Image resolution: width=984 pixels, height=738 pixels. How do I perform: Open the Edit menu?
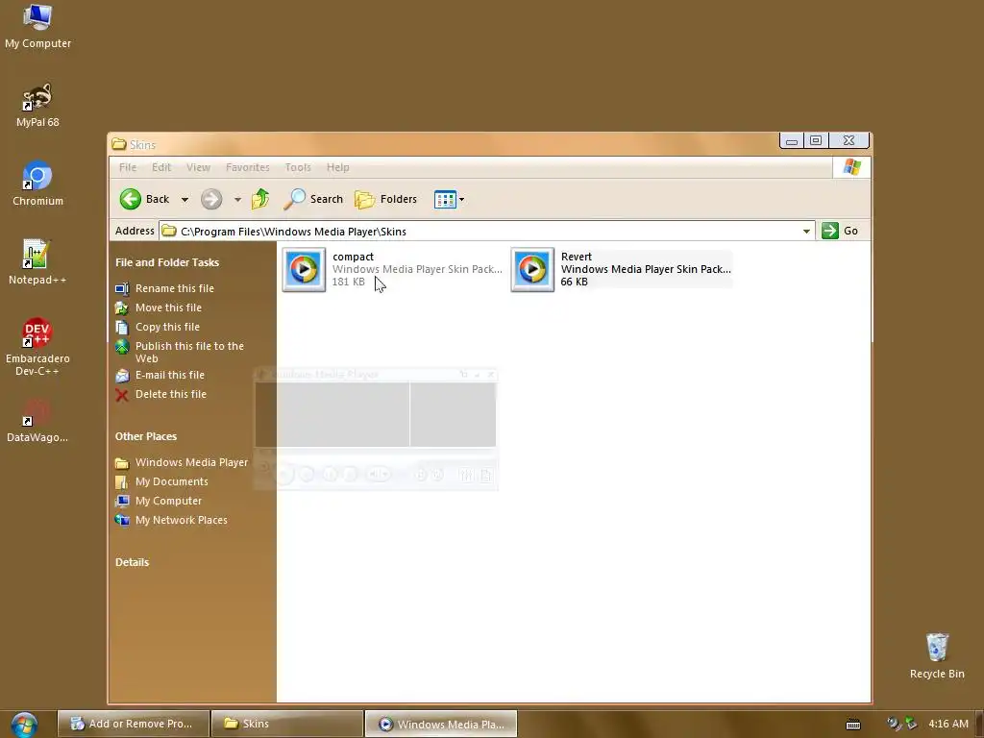[161, 167]
